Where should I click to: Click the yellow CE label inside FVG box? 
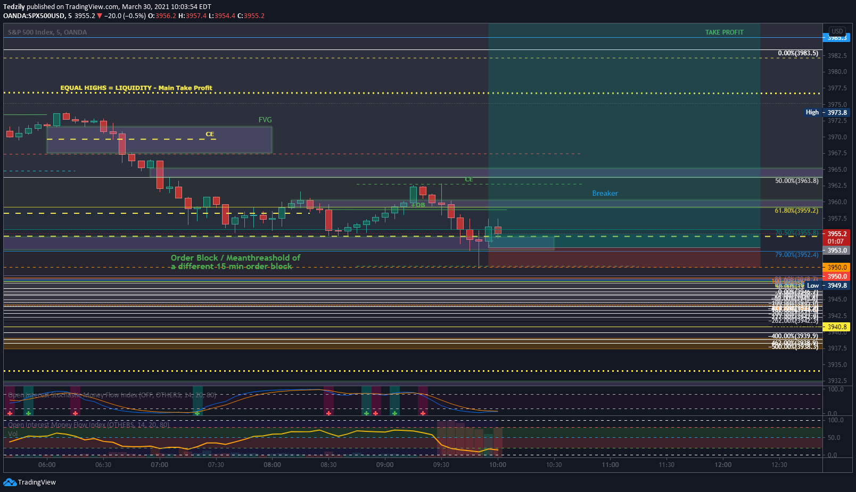[x=210, y=134]
